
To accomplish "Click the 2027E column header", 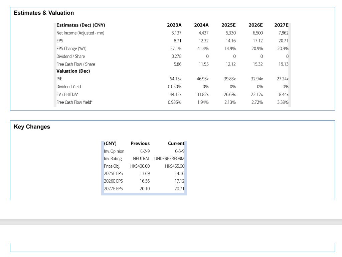I will 281,25.
